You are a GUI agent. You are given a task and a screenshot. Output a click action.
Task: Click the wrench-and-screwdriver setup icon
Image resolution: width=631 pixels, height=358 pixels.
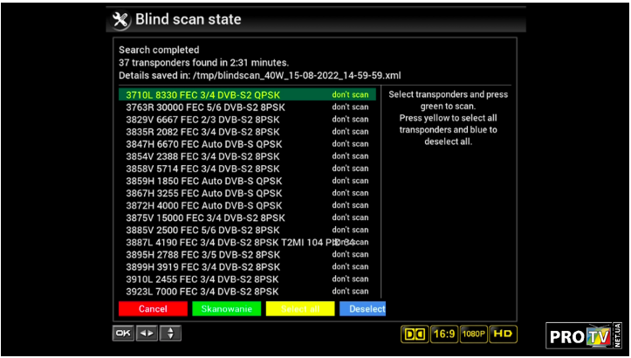coord(121,19)
